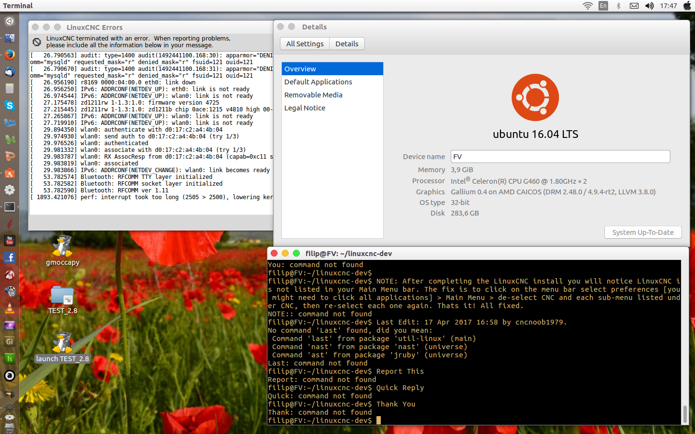Click the disk value '283,6 GB'
This screenshot has height=434, width=695.
tap(465, 213)
